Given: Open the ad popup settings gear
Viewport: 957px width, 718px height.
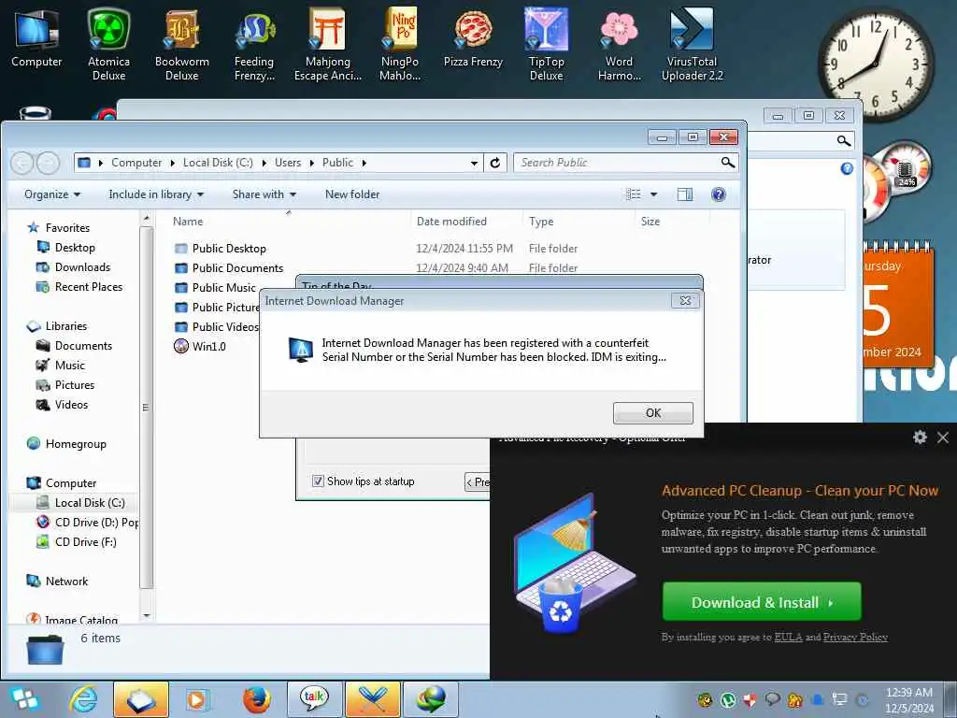Looking at the screenshot, I should 920,437.
